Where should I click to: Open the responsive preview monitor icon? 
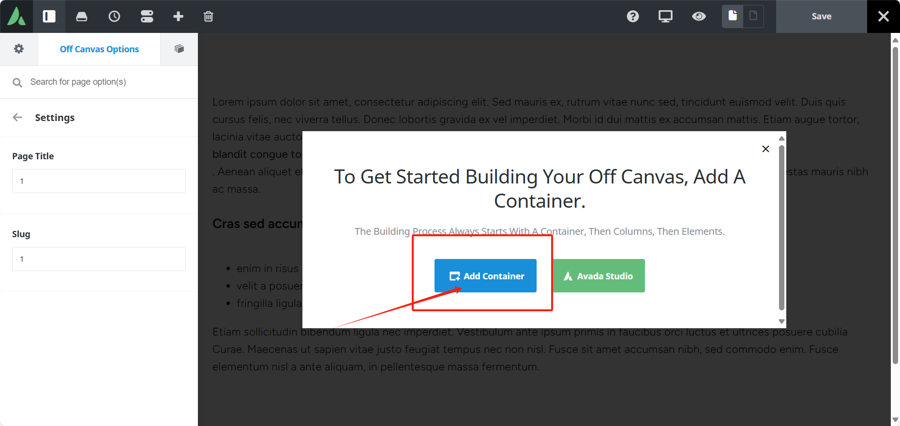point(665,16)
